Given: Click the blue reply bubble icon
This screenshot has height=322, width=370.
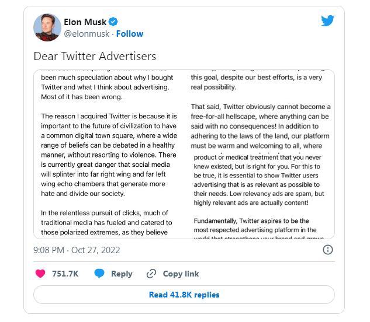Looking at the screenshot, I should click(x=99, y=274).
